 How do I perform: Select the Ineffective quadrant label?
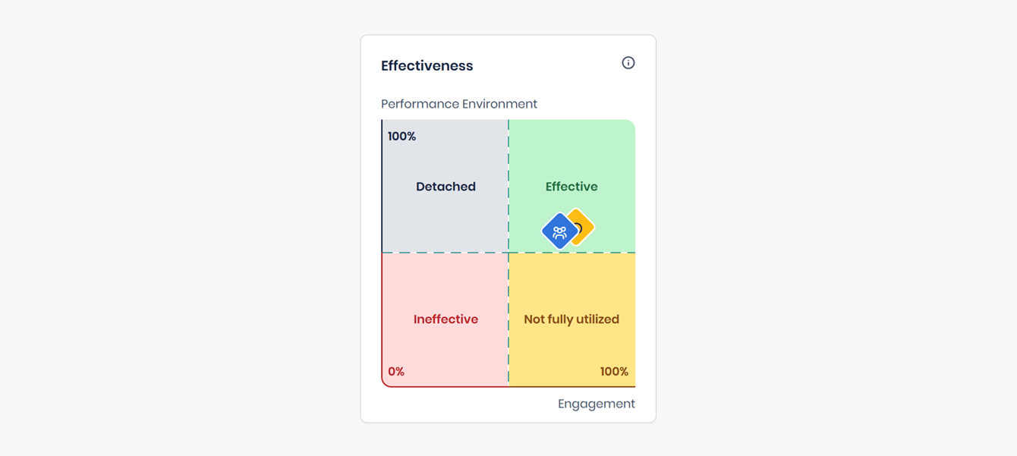(x=446, y=319)
